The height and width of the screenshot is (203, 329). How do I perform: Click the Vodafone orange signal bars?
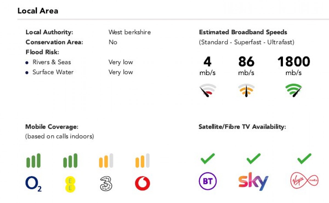(143, 161)
